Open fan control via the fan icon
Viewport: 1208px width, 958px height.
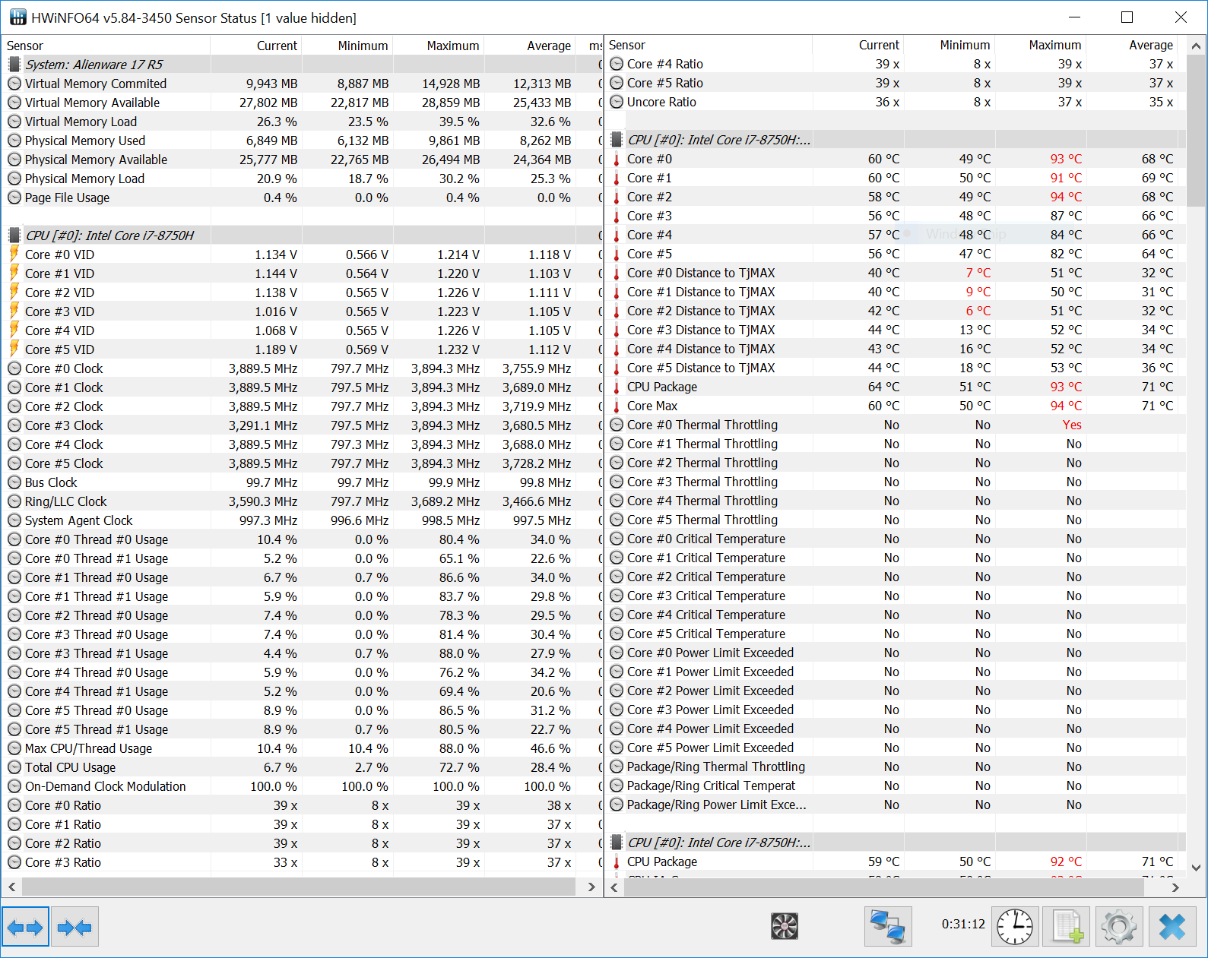785,926
